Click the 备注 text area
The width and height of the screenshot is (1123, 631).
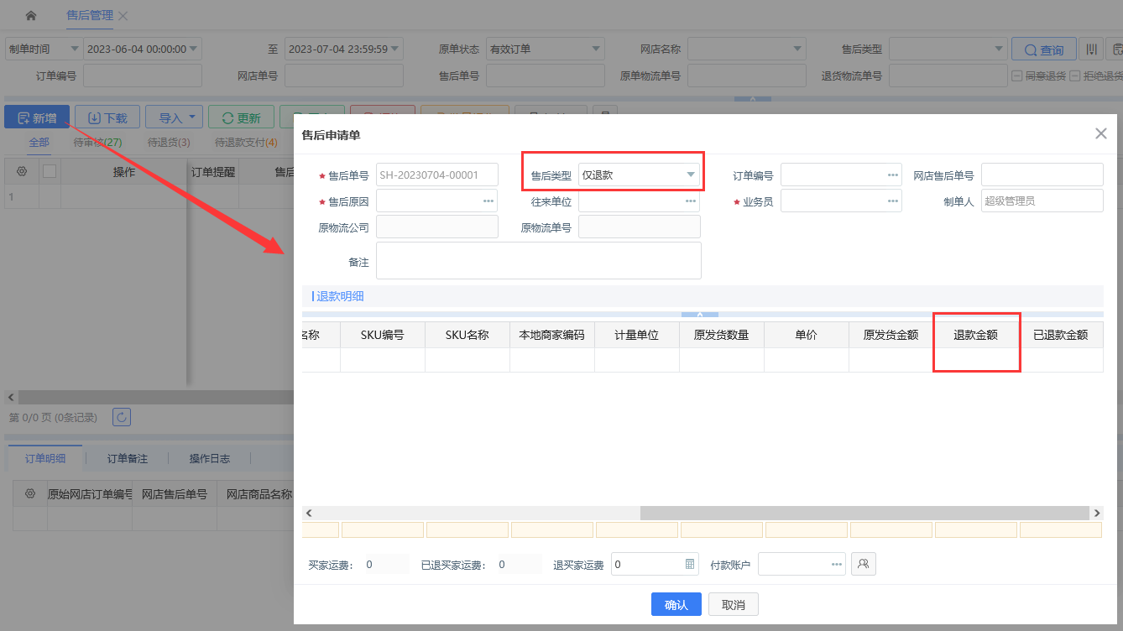tap(539, 260)
